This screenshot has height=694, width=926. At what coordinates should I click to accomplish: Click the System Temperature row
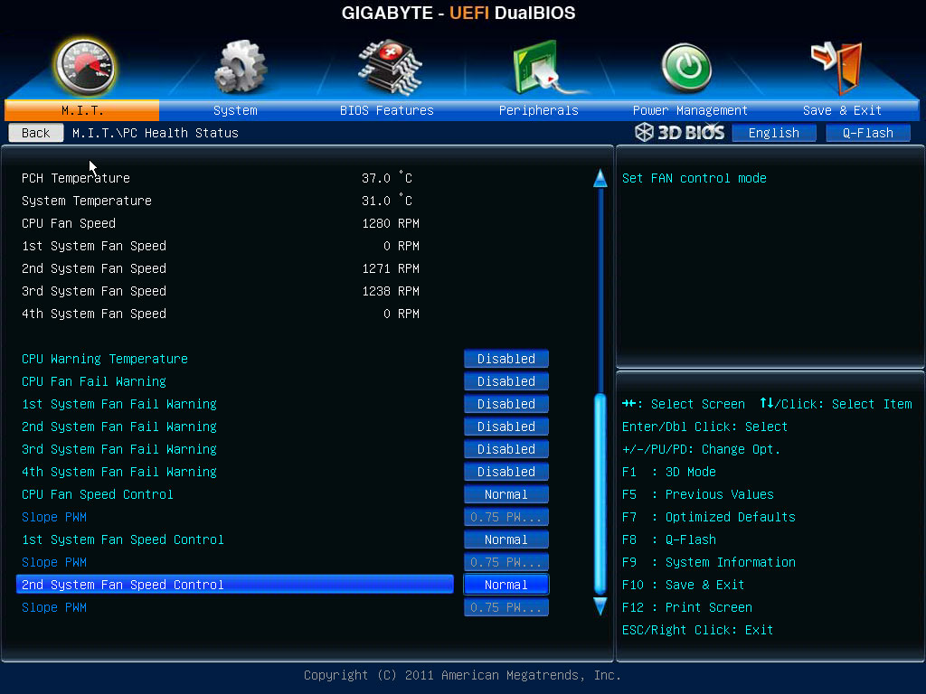[217, 201]
